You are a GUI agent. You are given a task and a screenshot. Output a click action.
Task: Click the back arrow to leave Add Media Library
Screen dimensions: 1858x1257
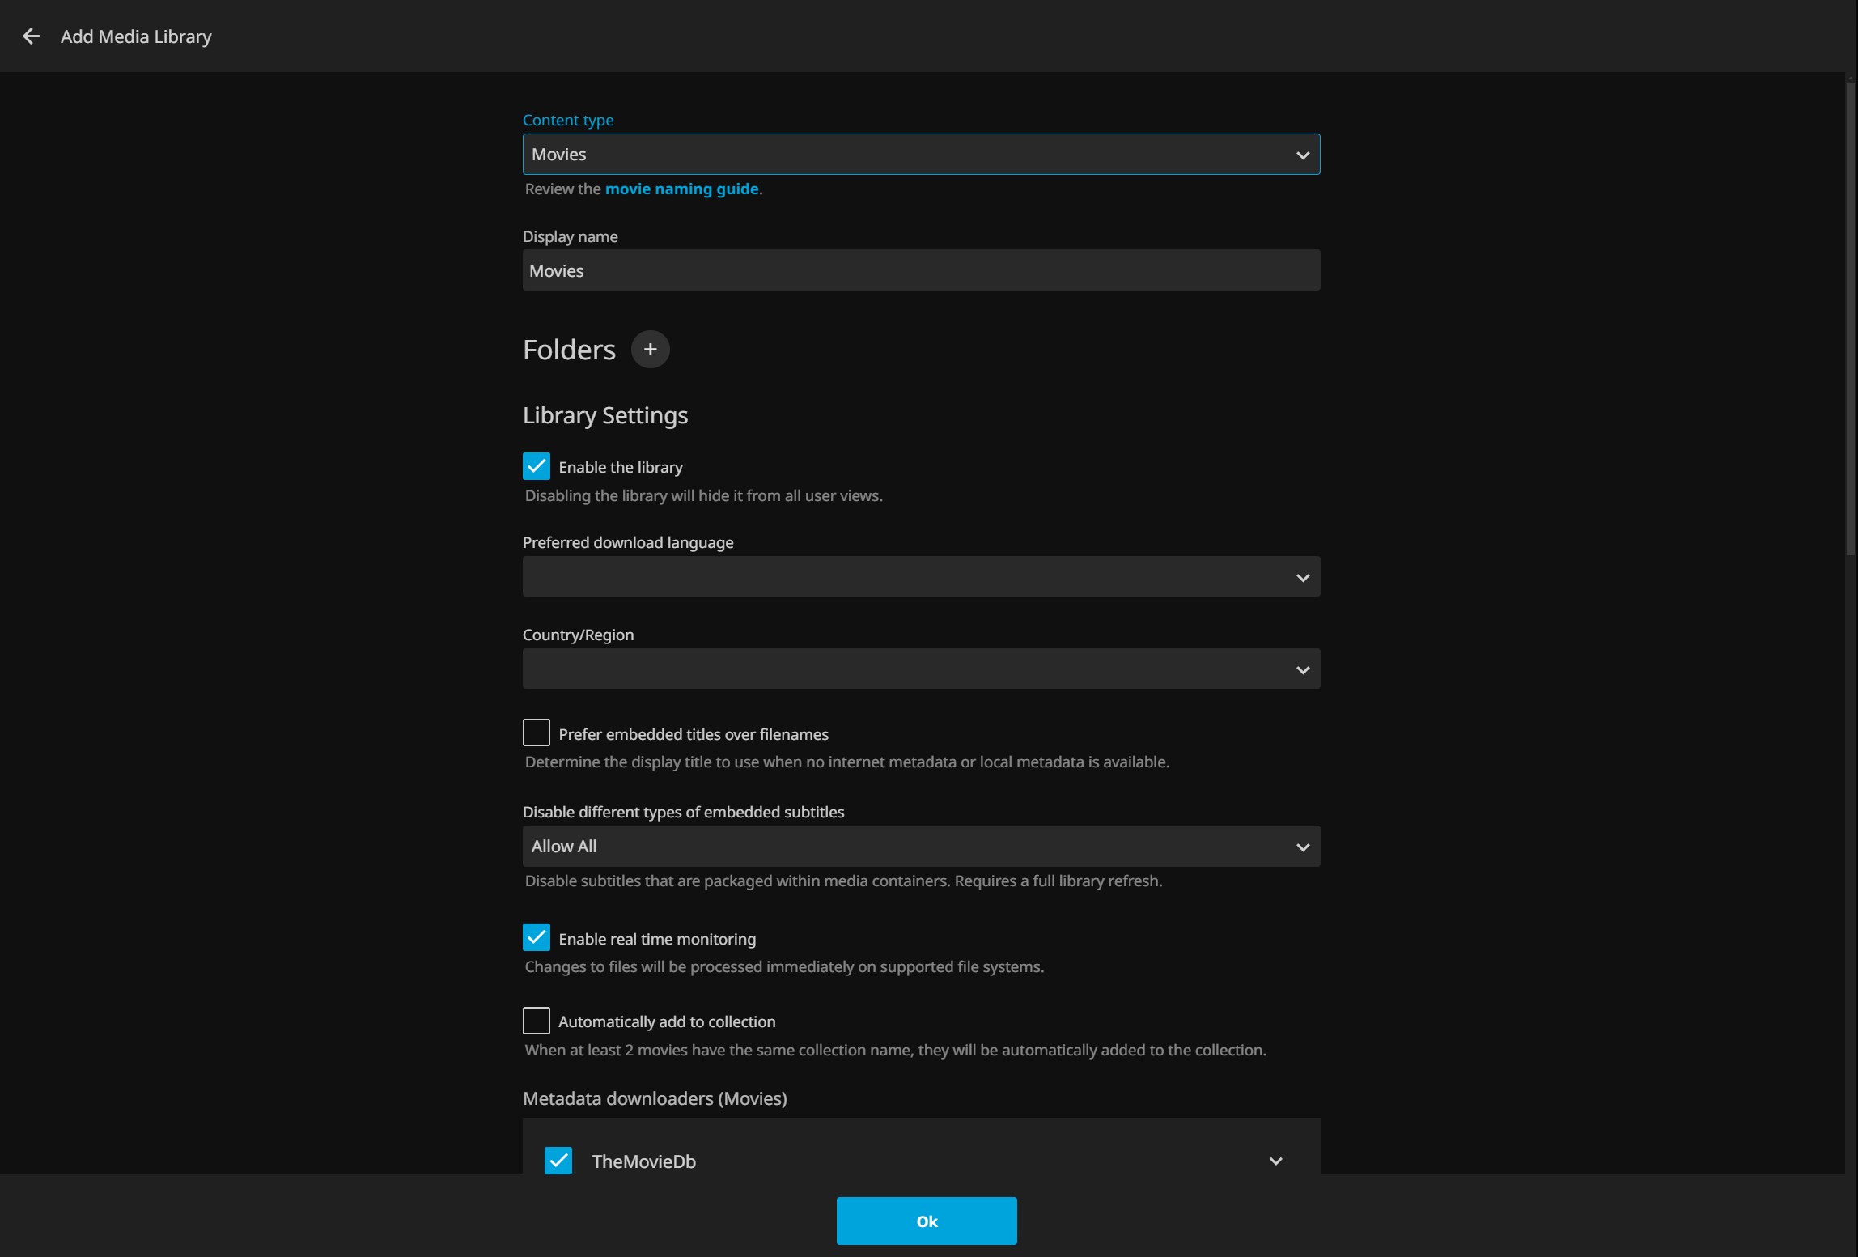(31, 36)
